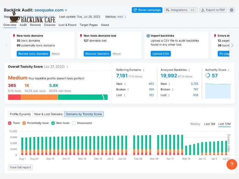Click the right carousel arrow for cards
Viewport: 239px width, 179px height.
pos(232,45)
